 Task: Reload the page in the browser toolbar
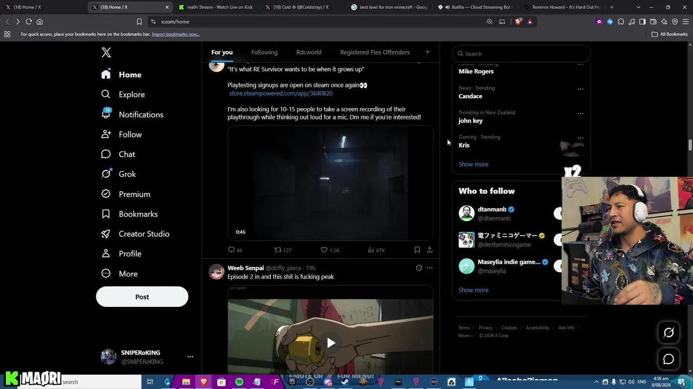(29, 22)
